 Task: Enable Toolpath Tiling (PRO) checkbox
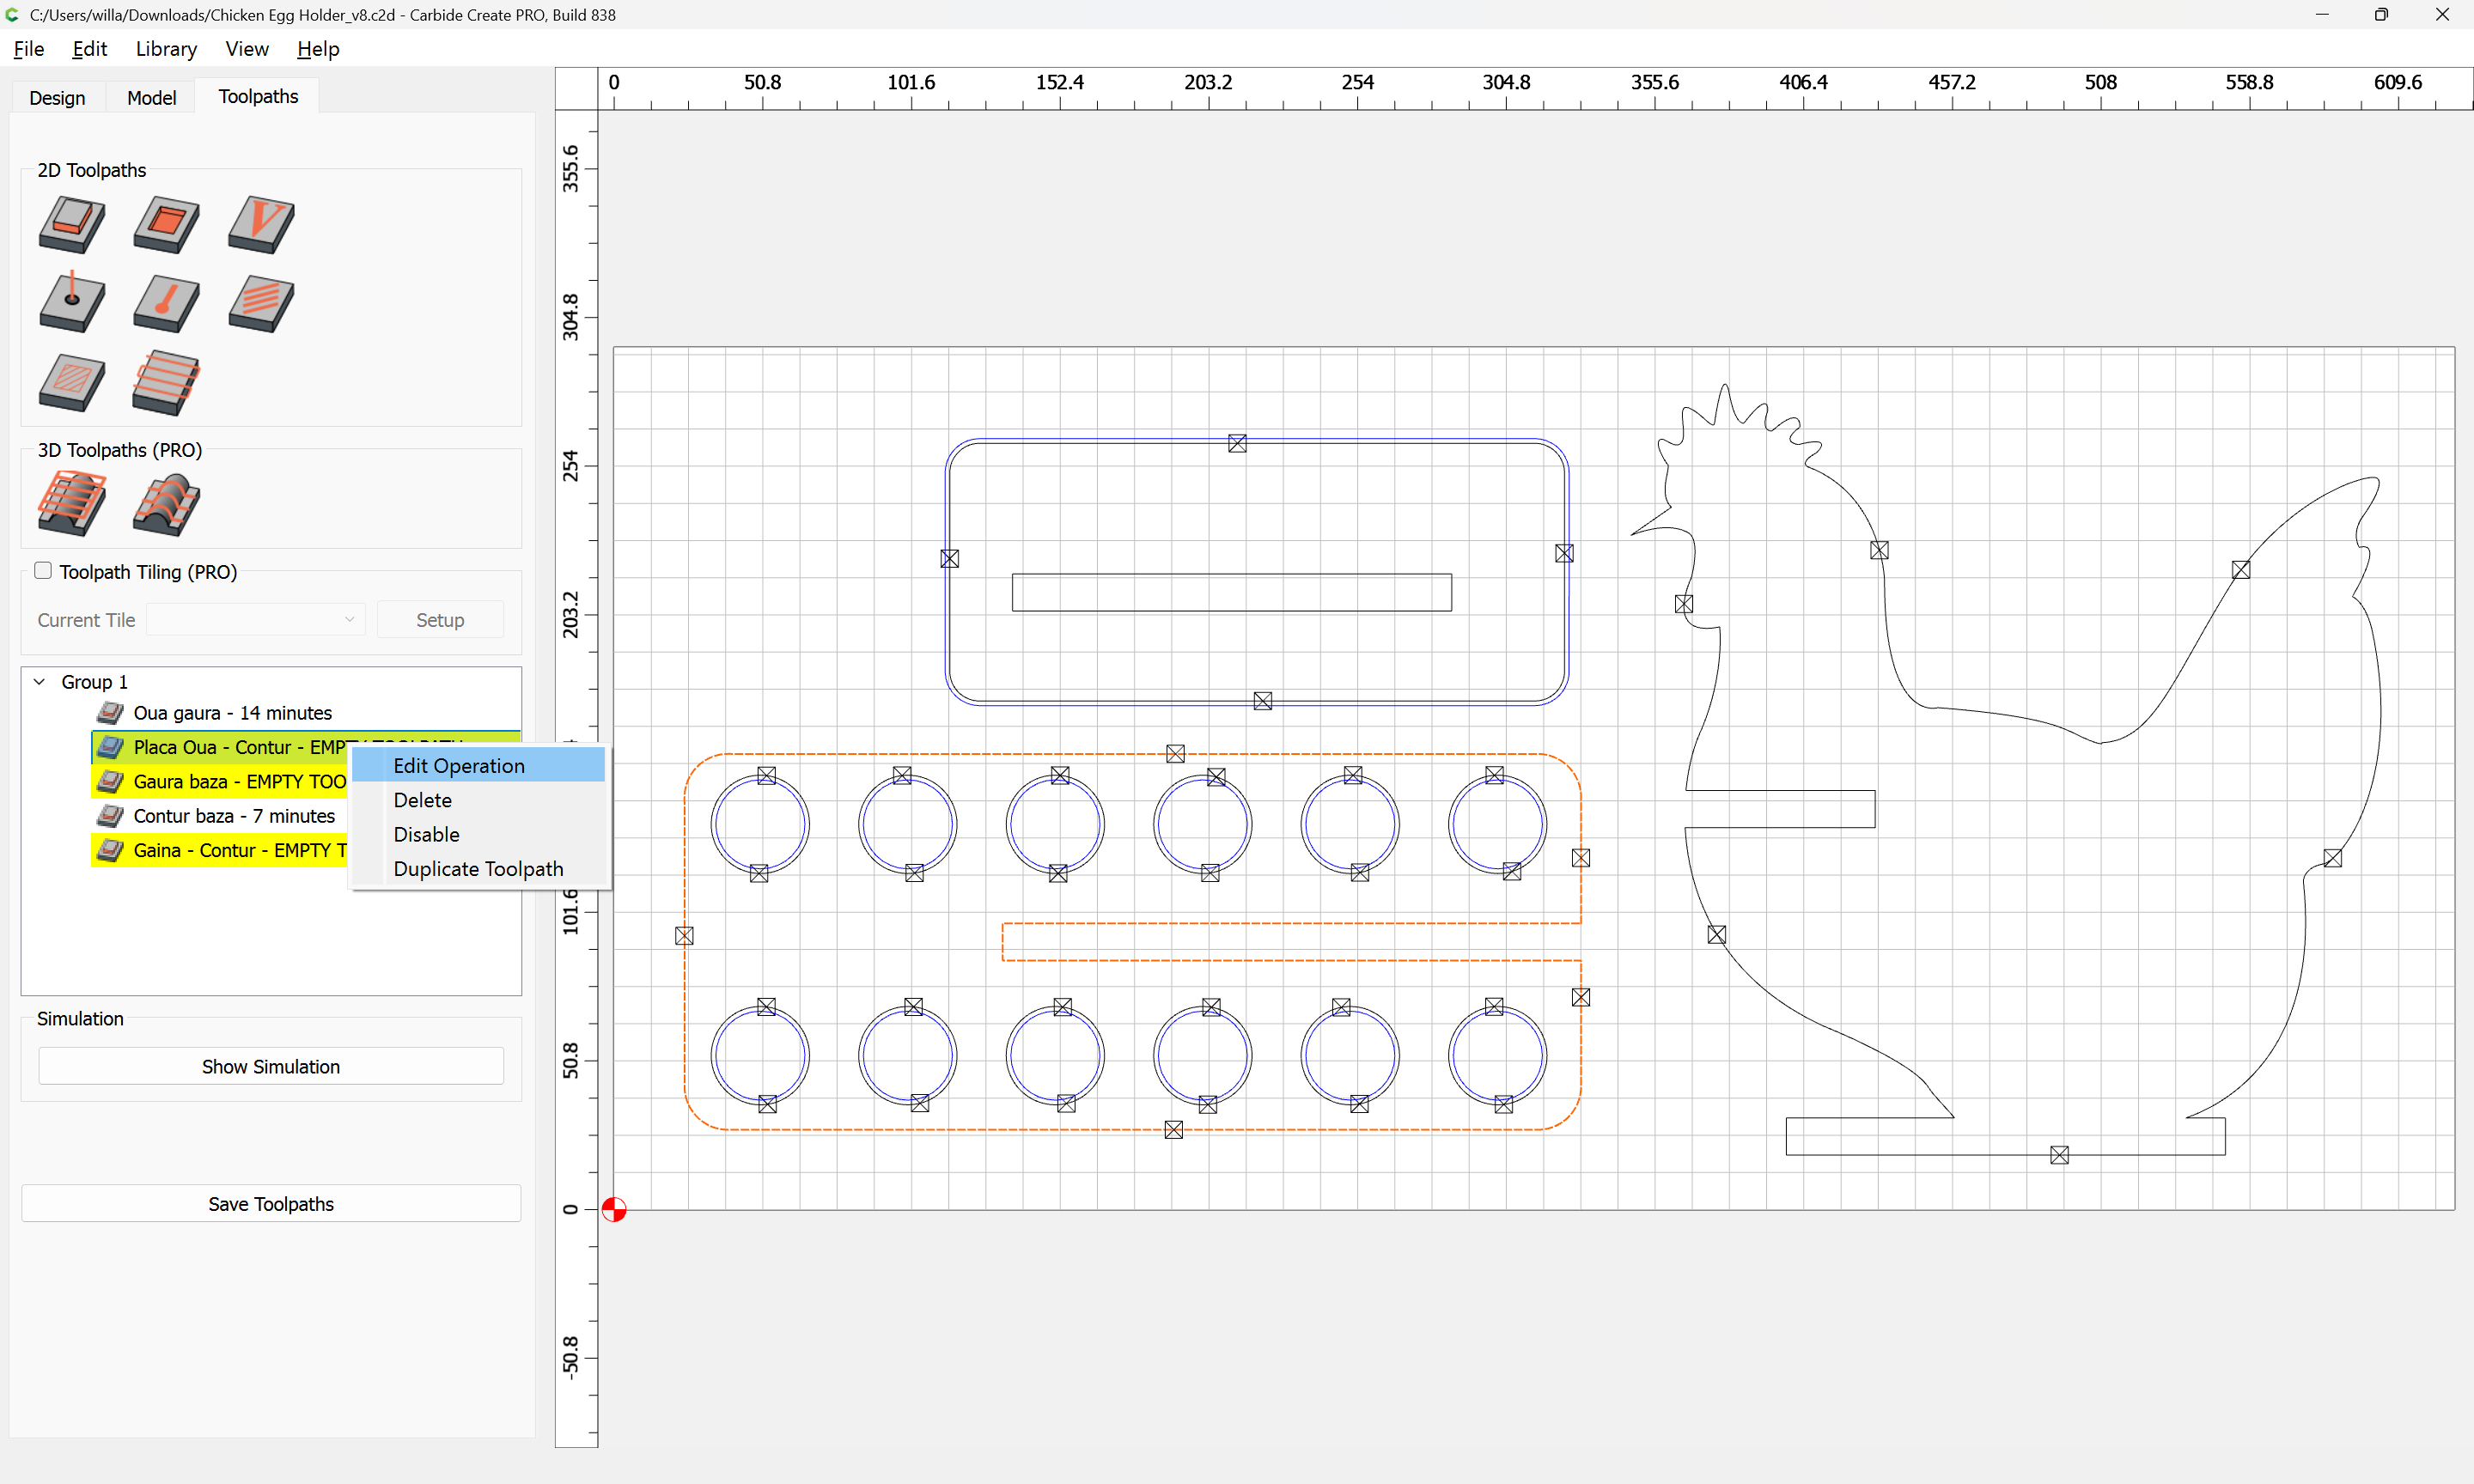43,571
